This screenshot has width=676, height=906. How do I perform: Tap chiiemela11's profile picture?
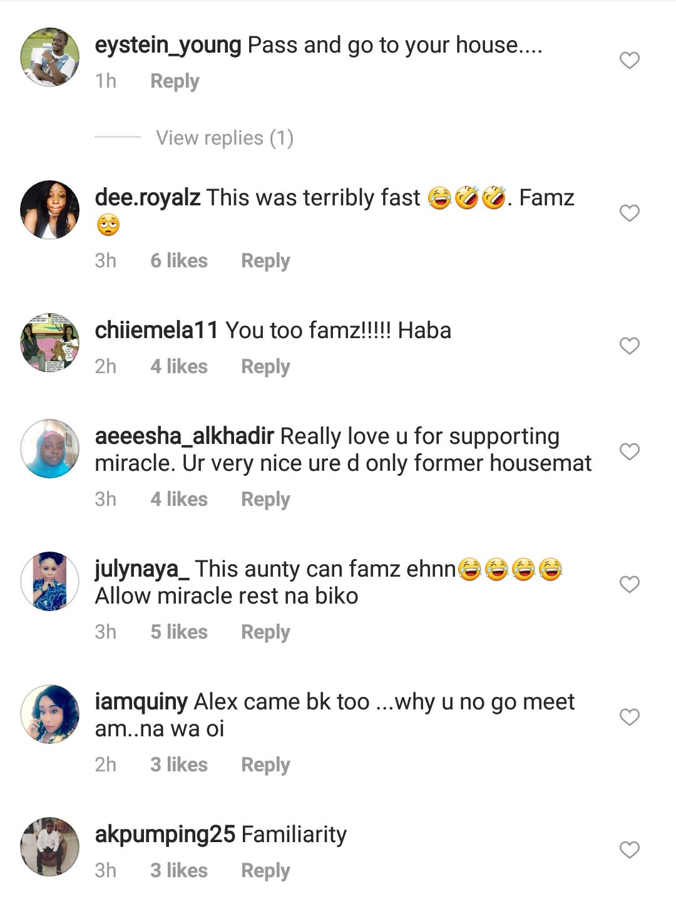click(x=50, y=342)
